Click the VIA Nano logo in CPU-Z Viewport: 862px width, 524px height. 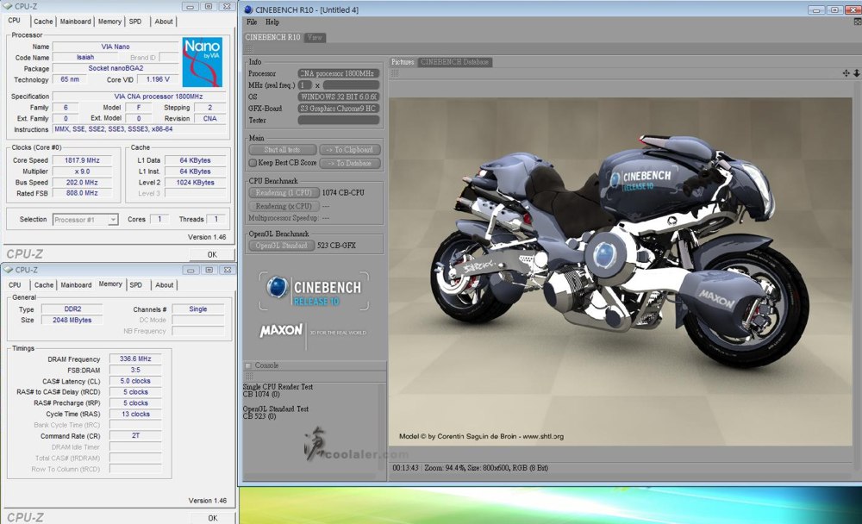[203, 62]
